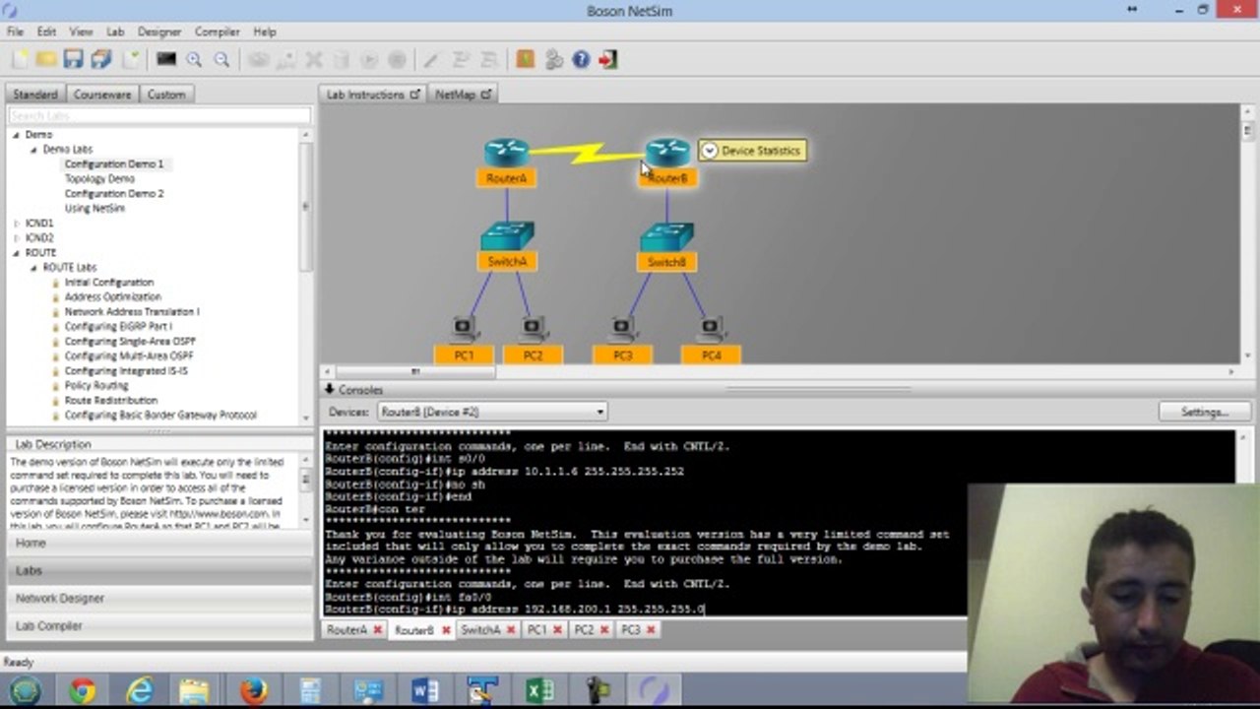Click the console Settings button

1205,412
